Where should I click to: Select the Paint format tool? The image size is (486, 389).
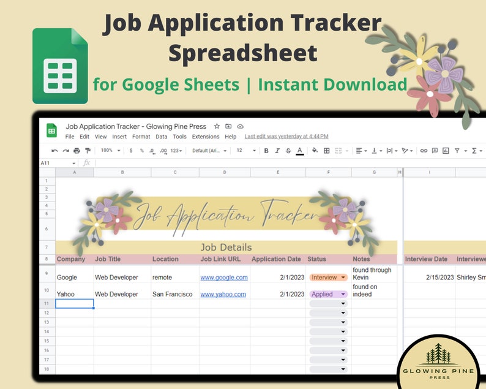(x=88, y=151)
